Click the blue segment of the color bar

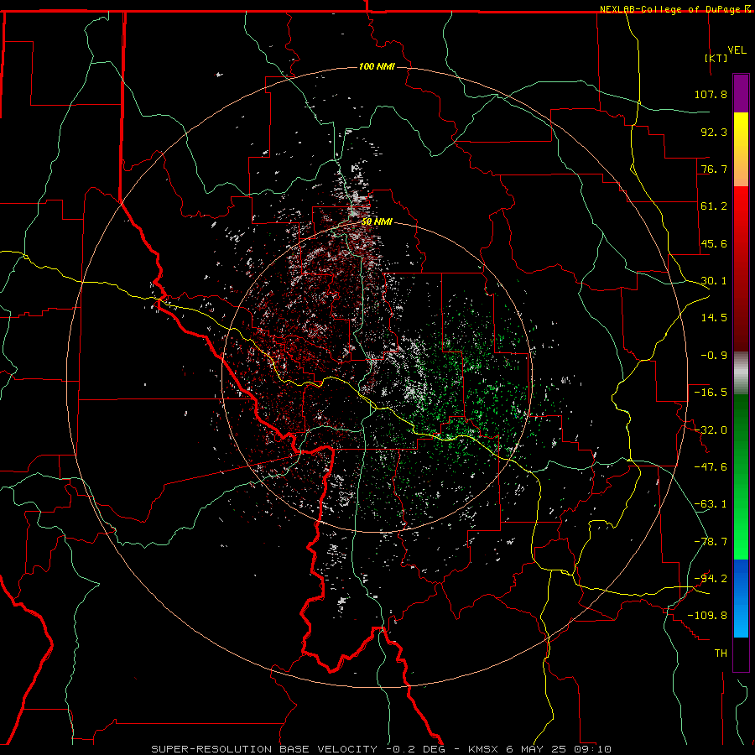pos(741,598)
